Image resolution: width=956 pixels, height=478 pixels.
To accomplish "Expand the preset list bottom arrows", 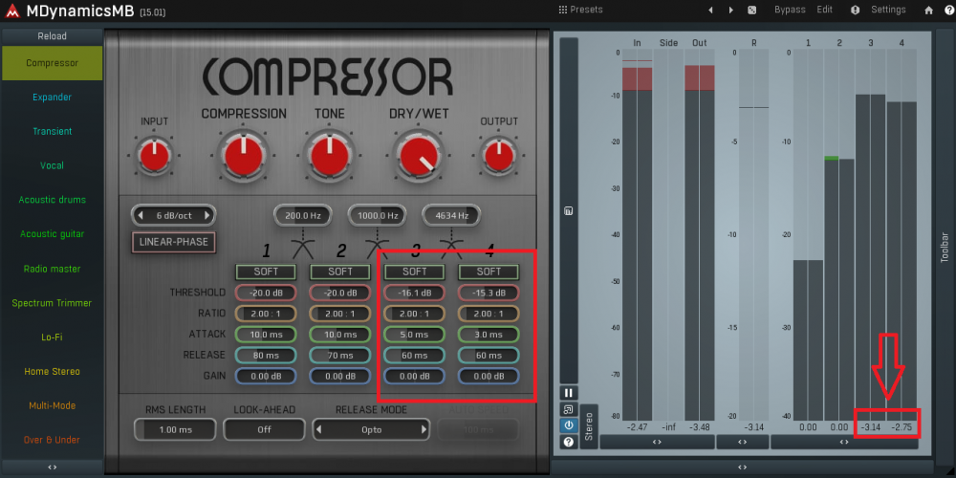I will [x=52, y=467].
